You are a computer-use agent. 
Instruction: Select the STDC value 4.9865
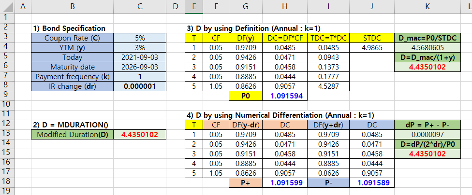(x=372, y=48)
